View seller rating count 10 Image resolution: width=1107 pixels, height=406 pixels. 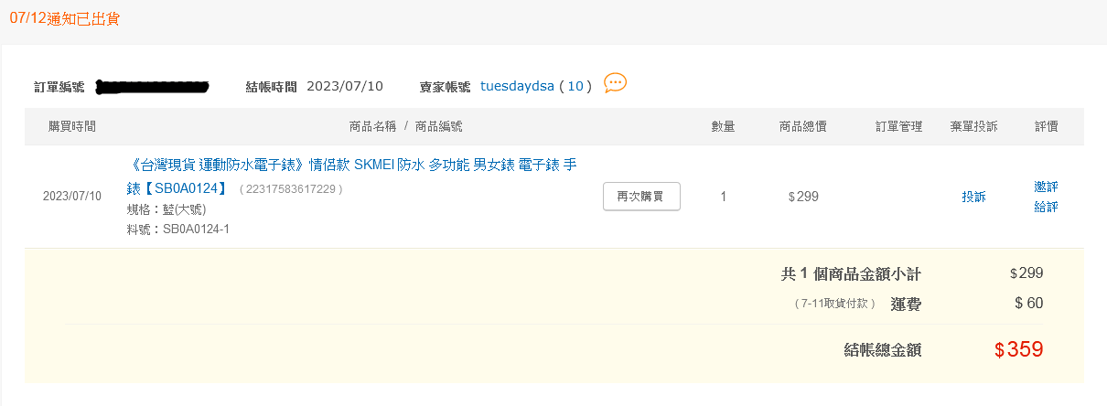pos(575,86)
